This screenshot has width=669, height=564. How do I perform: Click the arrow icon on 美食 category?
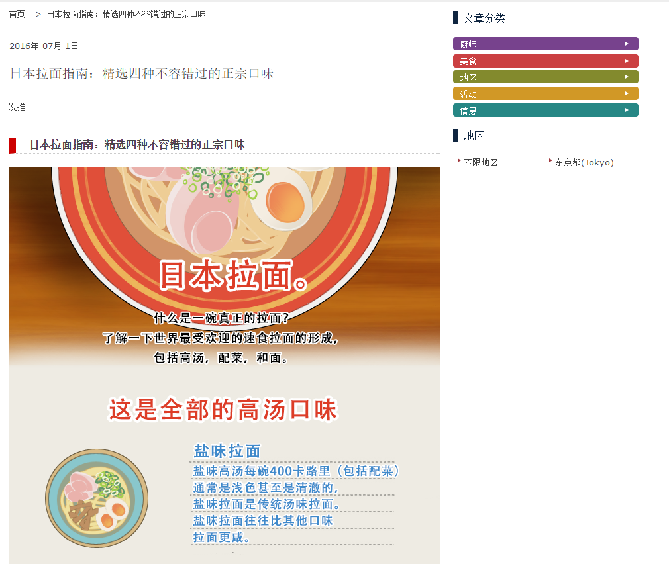click(x=627, y=61)
